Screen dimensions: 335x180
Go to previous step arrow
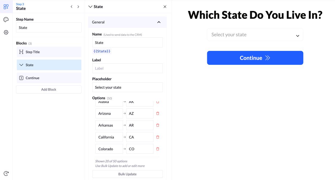point(71,7)
